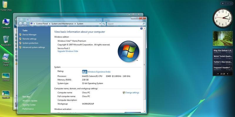Open Security Center under See also
The height and width of the screenshot is (117, 235).
29,105
